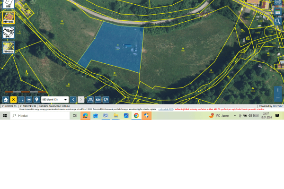The width and height of the screenshot is (284, 189).
Task: Go to previous map view arrow
Action: (x=73, y=100)
